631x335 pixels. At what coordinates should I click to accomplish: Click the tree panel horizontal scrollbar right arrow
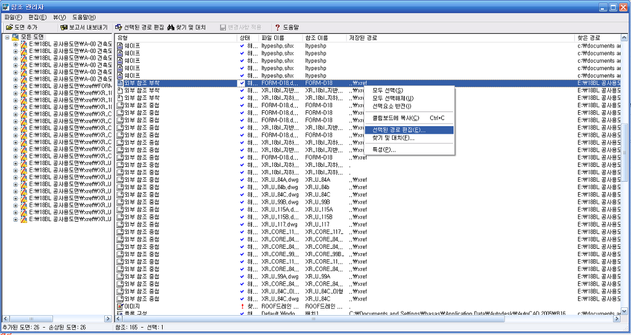108,319
